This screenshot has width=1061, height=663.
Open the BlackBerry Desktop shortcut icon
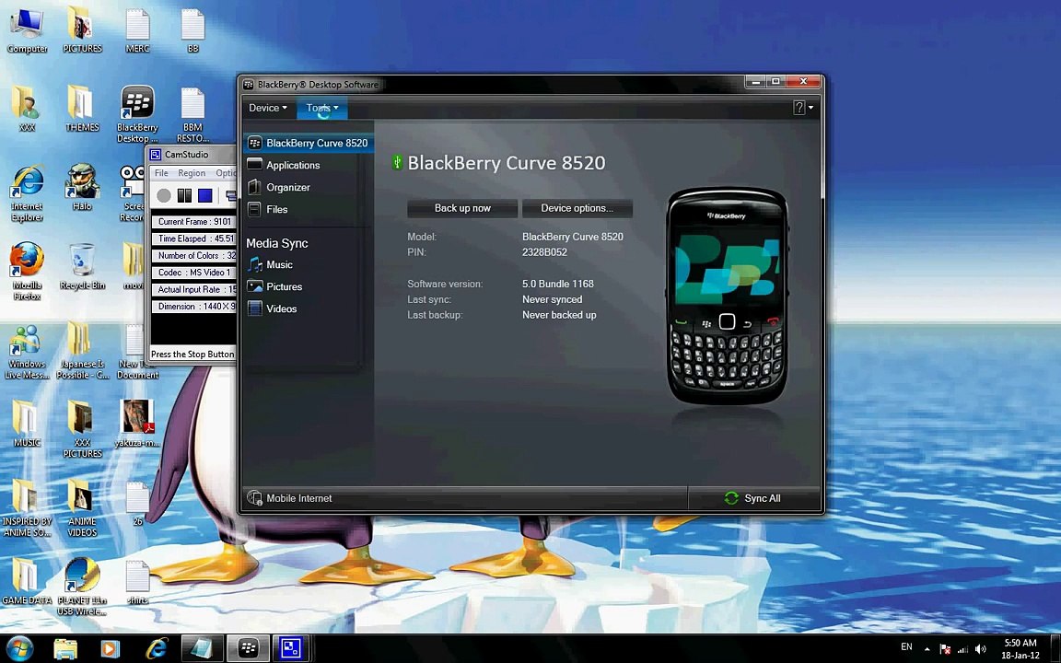(137, 113)
